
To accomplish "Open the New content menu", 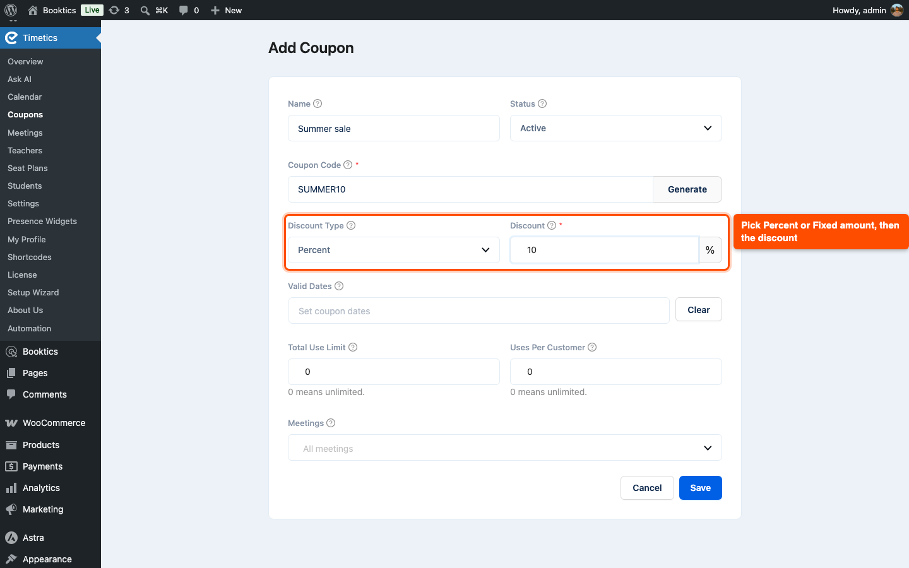I will [226, 10].
